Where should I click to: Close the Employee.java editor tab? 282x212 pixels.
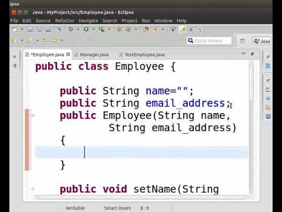(x=68, y=54)
